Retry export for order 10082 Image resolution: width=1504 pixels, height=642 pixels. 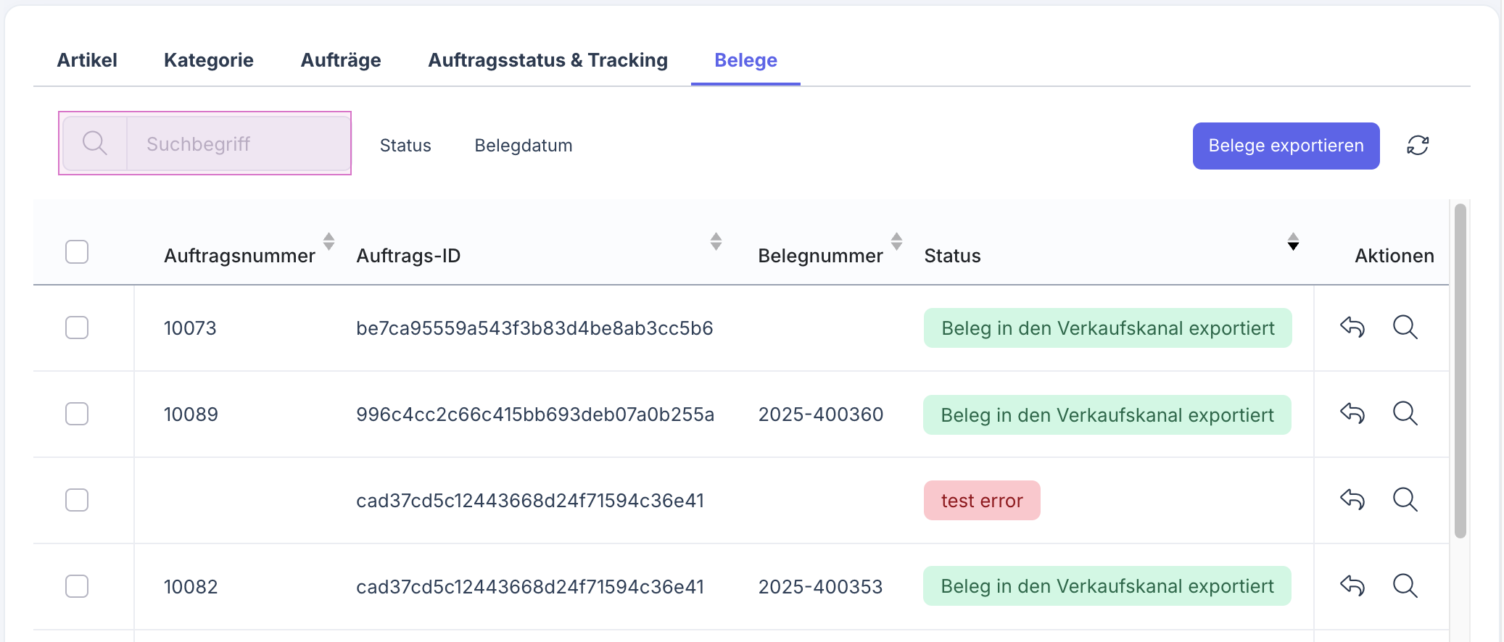pos(1354,586)
